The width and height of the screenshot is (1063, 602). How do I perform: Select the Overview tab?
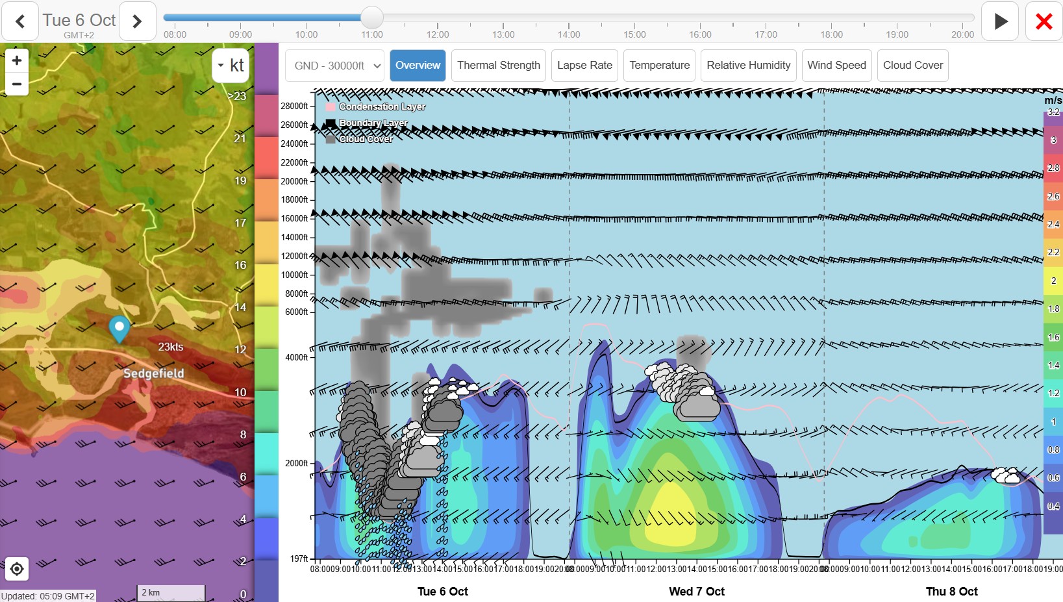pyautogui.click(x=418, y=66)
